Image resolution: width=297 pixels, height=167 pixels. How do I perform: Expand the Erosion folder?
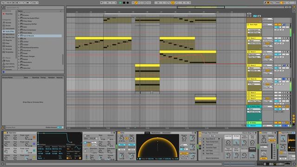pos(19,15)
